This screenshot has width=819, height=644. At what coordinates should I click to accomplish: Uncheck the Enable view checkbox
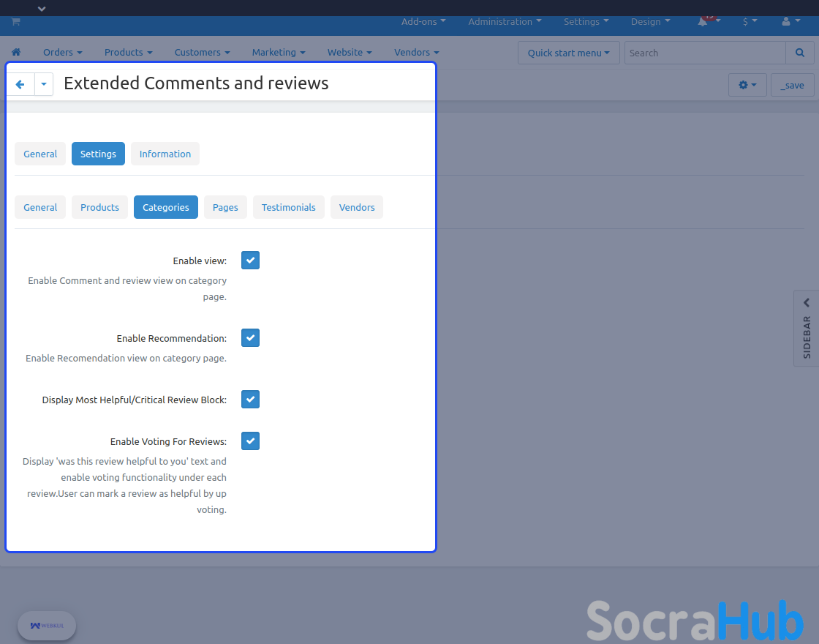(250, 261)
